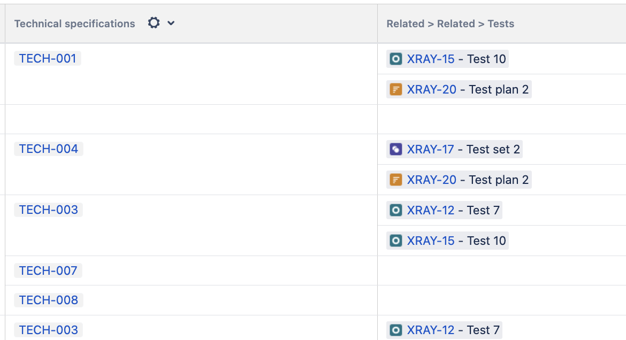
Task: Open the TECH-004 specification link
Action: pos(49,149)
